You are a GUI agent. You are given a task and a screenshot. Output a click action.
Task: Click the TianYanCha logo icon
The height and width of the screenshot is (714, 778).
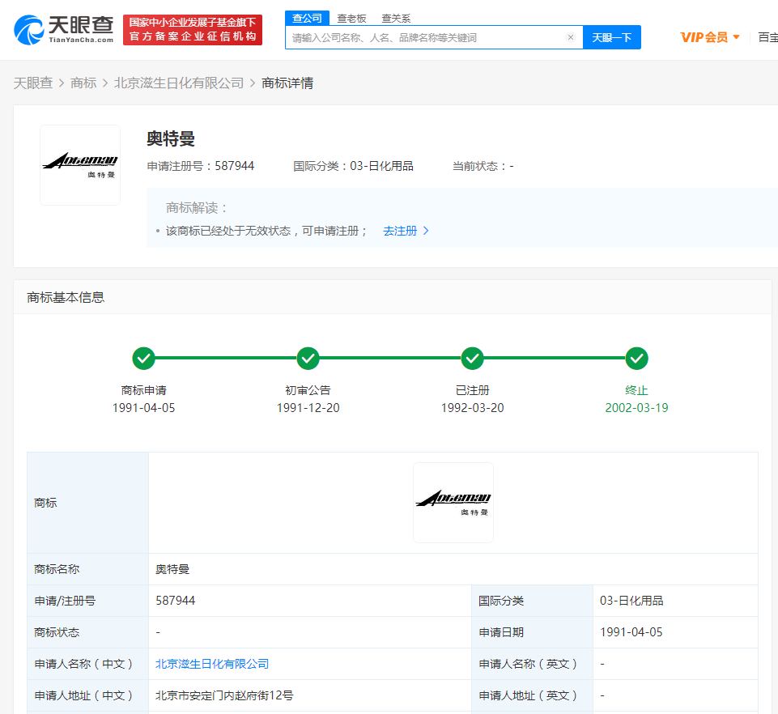pos(29,30)
